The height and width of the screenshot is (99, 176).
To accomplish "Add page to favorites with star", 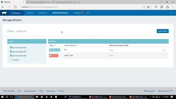I will (148, 7).
